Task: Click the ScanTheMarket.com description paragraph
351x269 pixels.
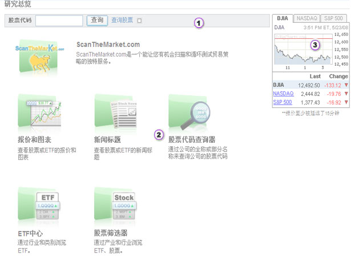Action: point(152,58)
